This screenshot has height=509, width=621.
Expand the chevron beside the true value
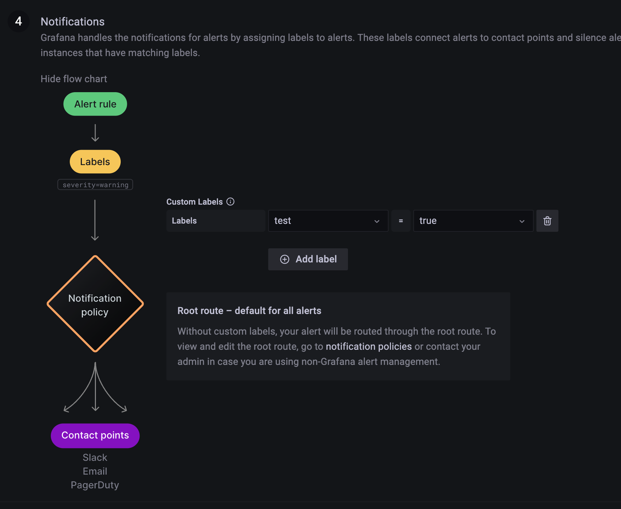click(522, 221)
